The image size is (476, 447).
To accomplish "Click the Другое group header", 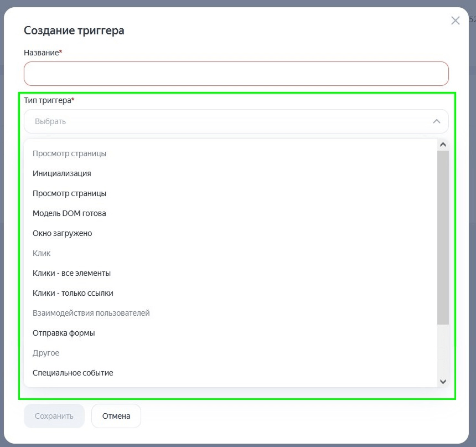I will pyautogui.click(x=46, y=353).
